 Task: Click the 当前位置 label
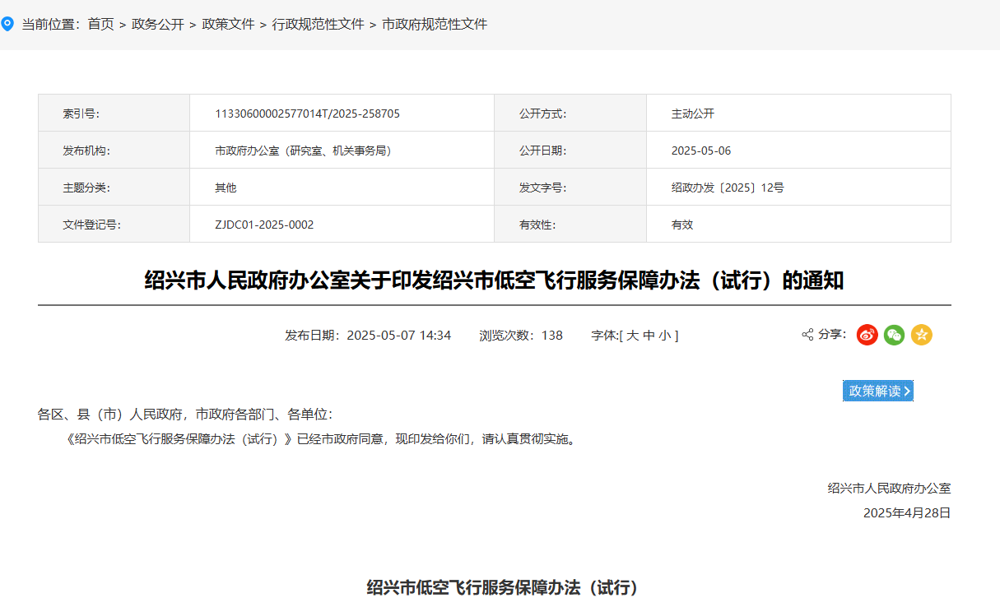(x=51, y=25)
